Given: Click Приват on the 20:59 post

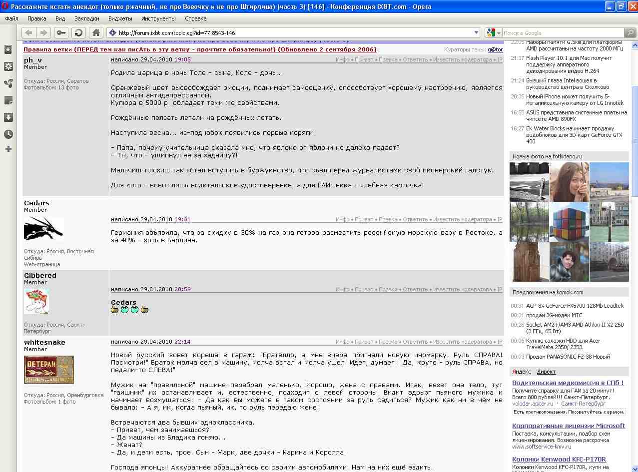Looking at the screenshot, I should point(364,289).
